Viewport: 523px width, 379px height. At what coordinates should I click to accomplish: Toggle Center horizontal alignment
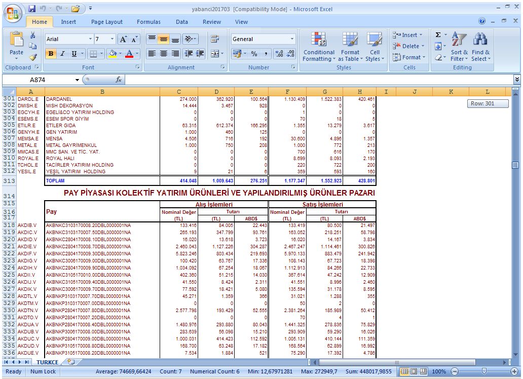click(x=163, y=53)
